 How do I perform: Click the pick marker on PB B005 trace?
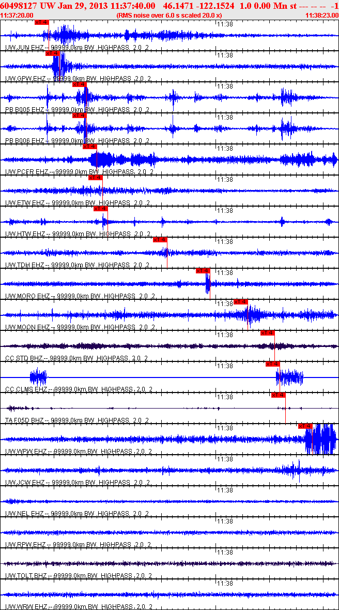pos(79,84)
